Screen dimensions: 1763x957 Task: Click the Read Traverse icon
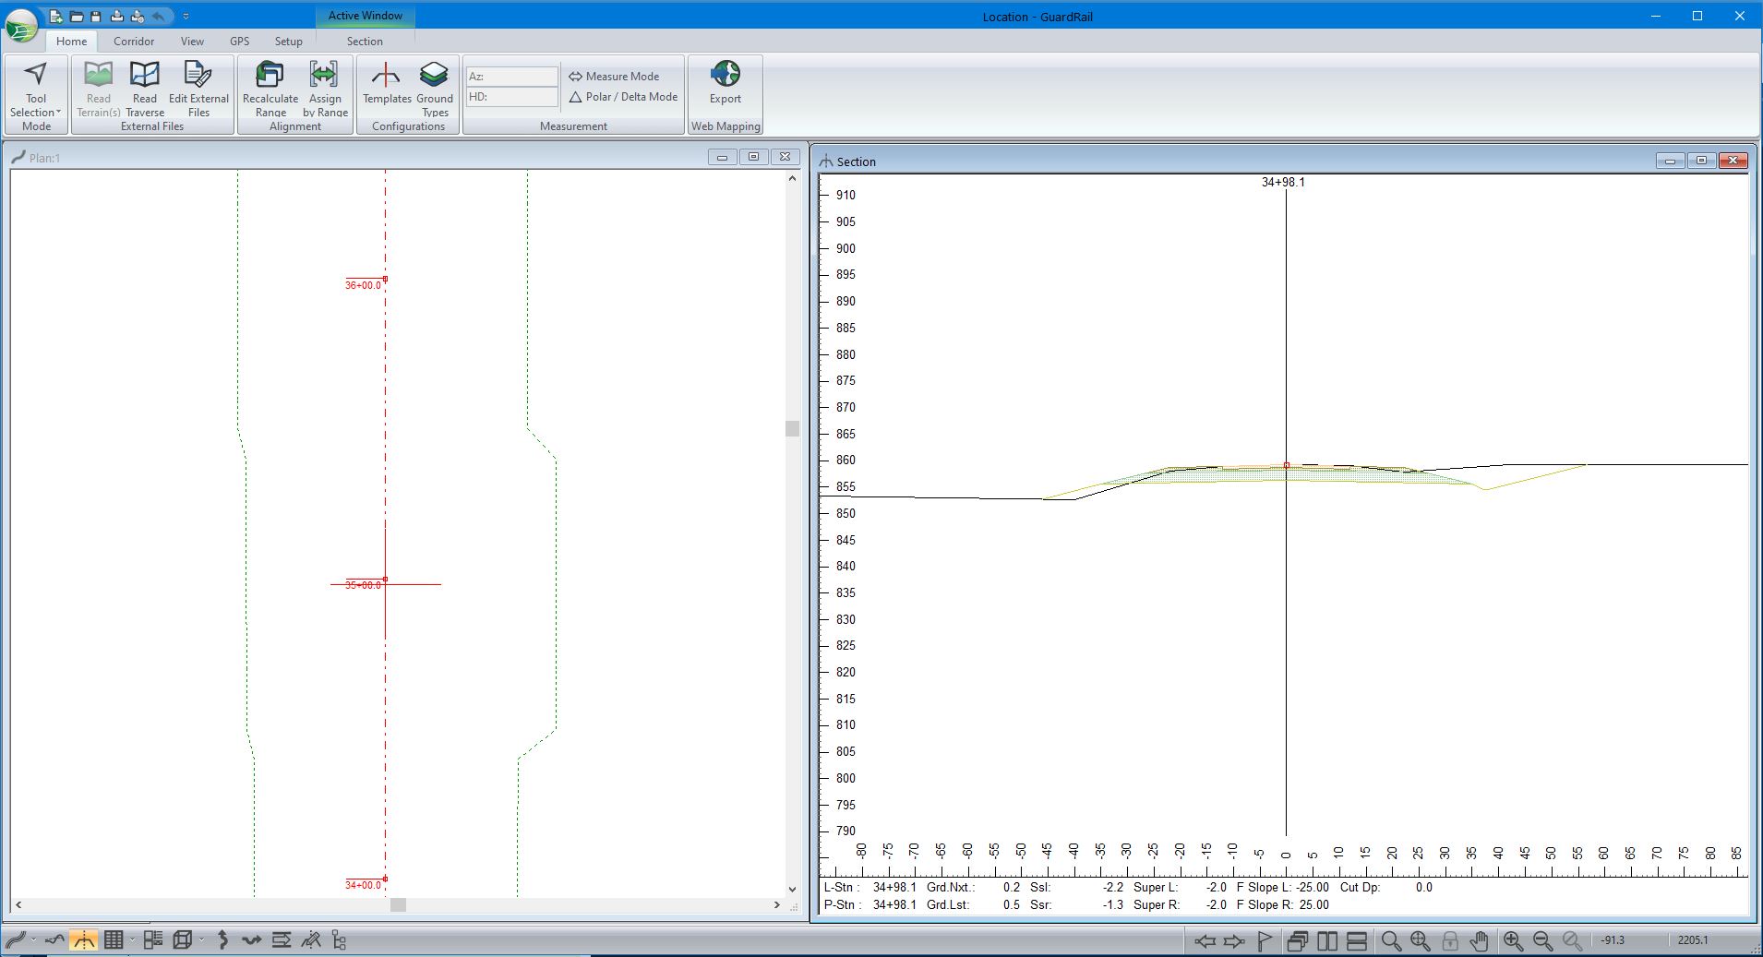pyautogui.click(x=145, y=74)
